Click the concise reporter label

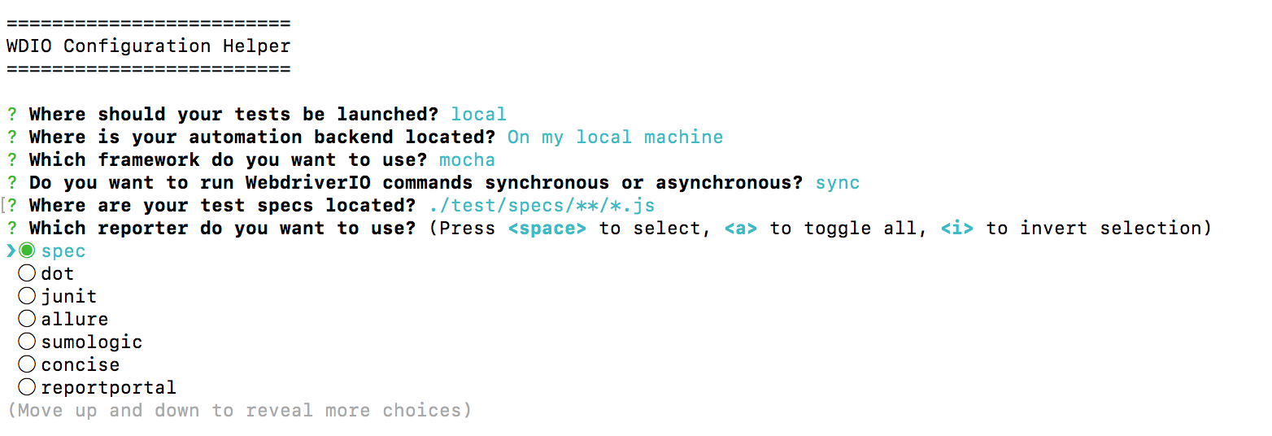tap(80, 364)
